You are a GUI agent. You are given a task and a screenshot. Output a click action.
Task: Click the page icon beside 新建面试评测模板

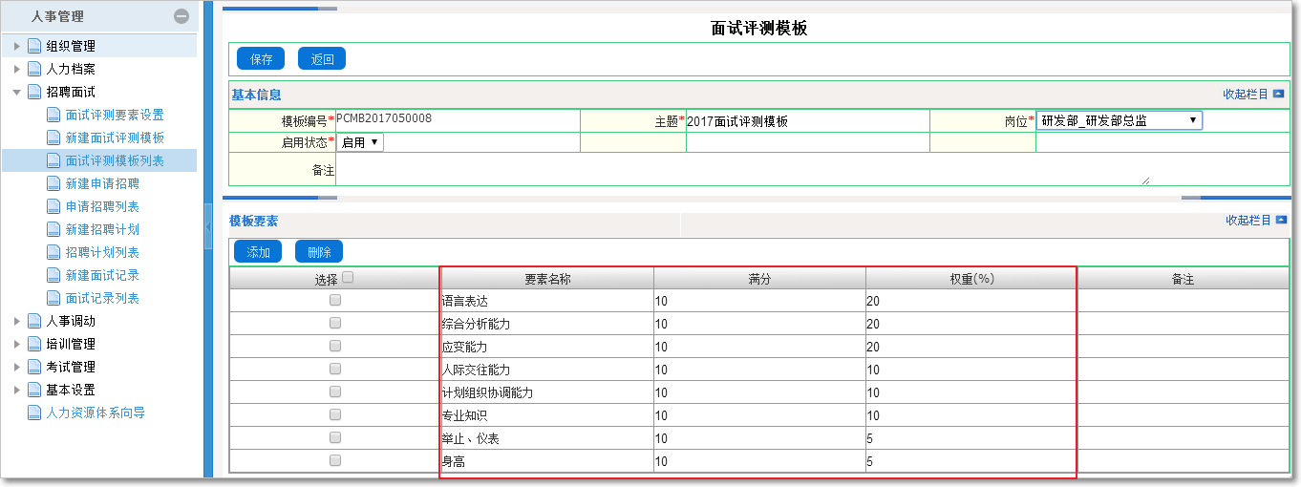[53, 138]
